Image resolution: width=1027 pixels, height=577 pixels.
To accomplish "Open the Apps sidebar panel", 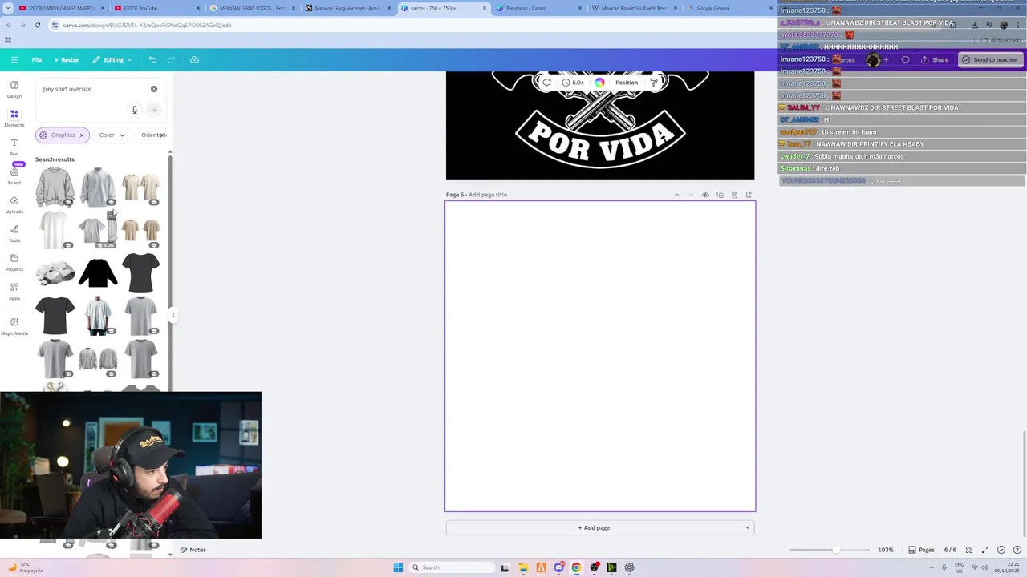I will (x=14, y=291).
